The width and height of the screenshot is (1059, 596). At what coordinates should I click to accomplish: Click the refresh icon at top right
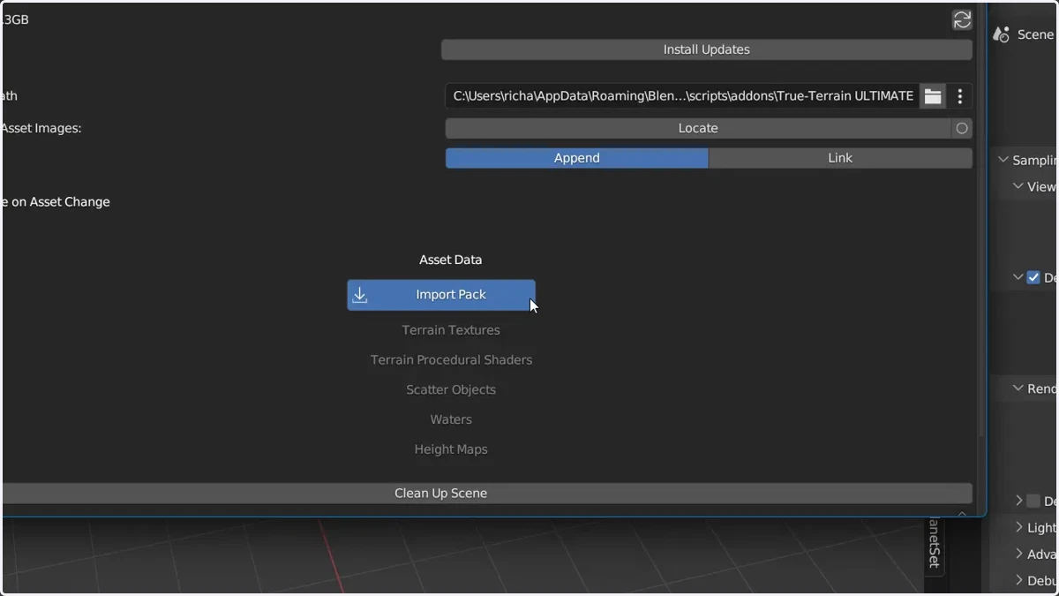(962, 19)
